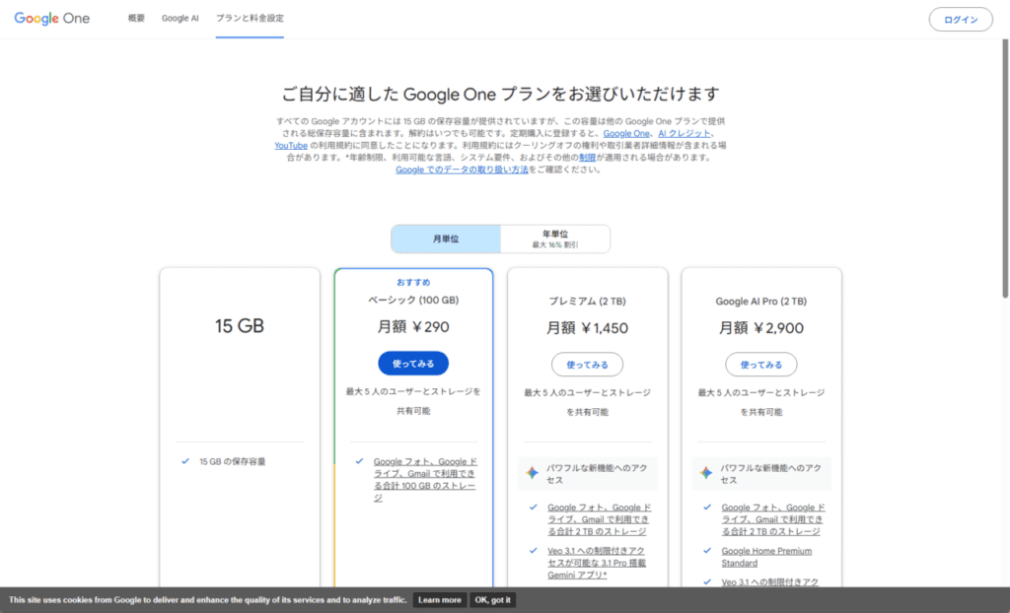
Task: Click sparkle icon in Premium plan card
Action: click(532, 473)
